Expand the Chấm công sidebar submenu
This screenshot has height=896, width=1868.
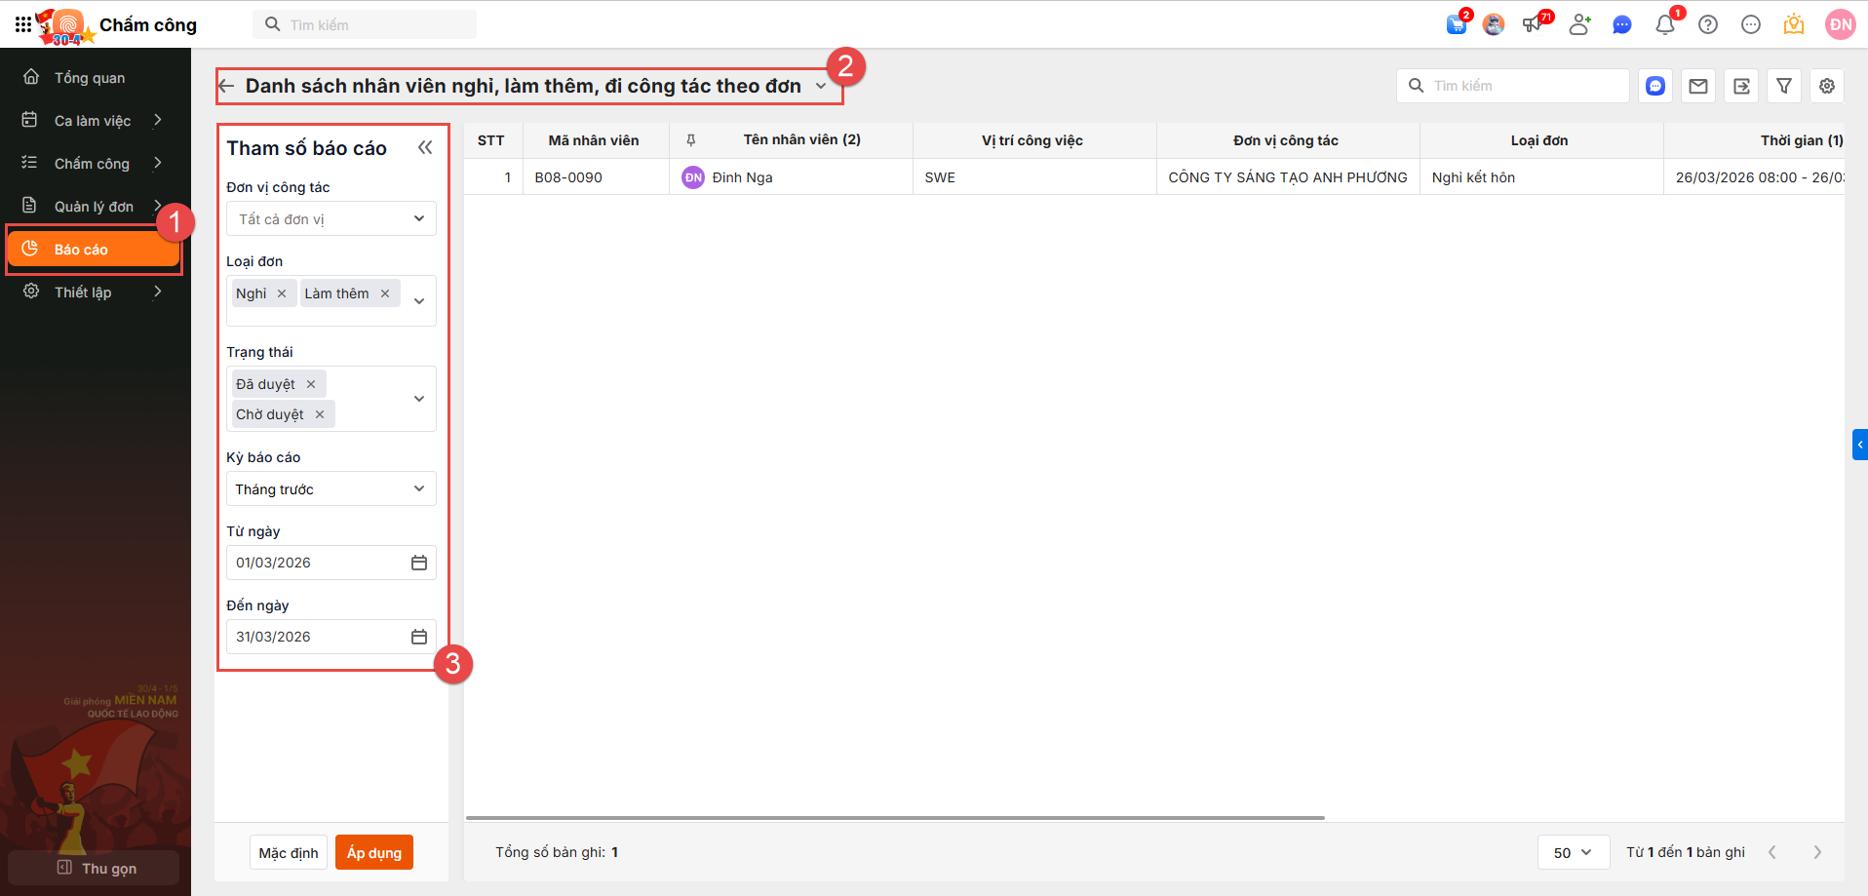pyautogui.click(x=158, y=163)
